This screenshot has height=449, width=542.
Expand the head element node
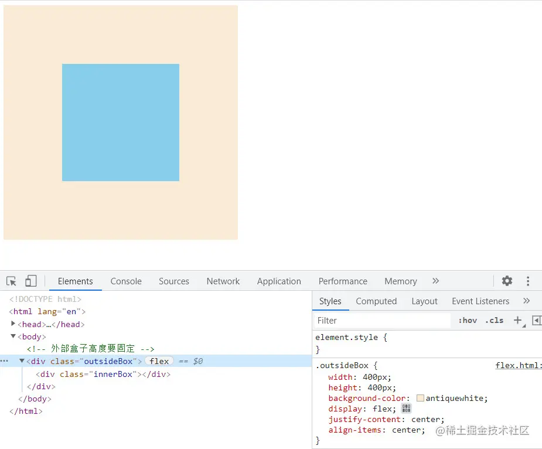13,324
